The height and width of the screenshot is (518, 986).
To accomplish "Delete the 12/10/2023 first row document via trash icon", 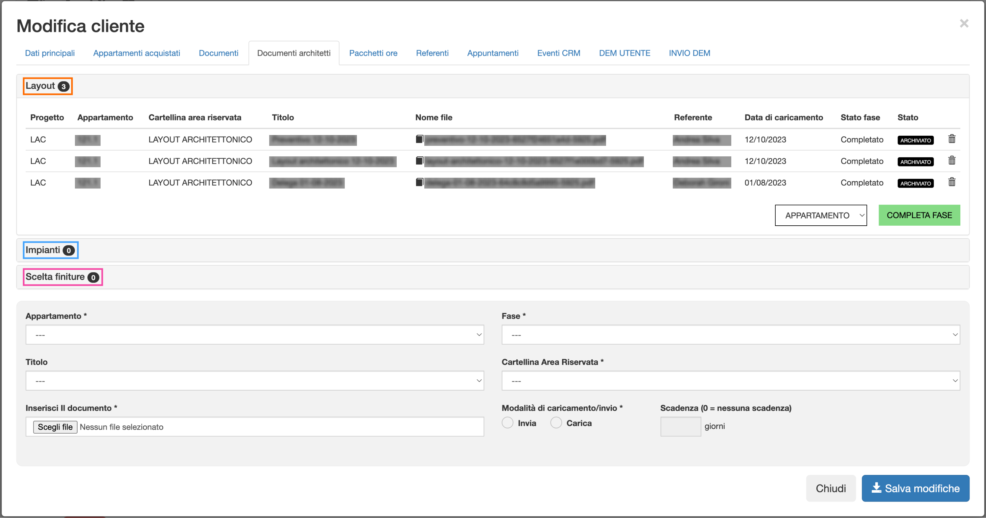I will point(951,139).
